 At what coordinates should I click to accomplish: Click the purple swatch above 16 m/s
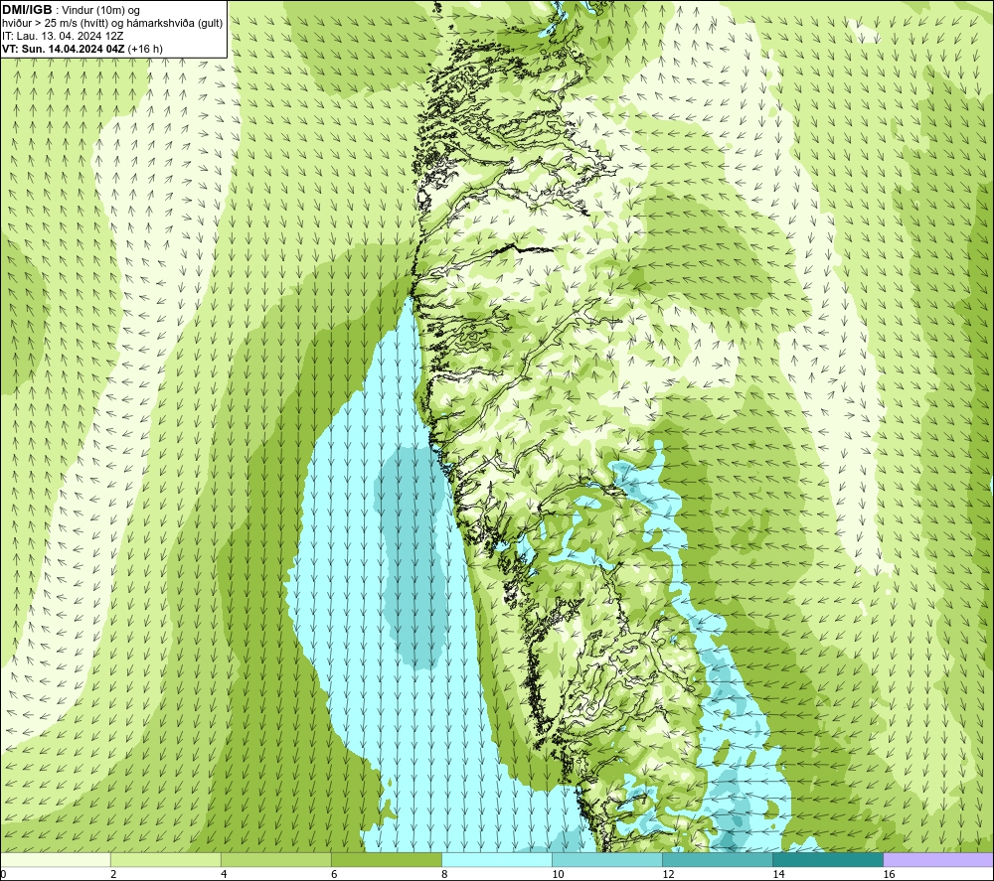(x=938, y=859)
